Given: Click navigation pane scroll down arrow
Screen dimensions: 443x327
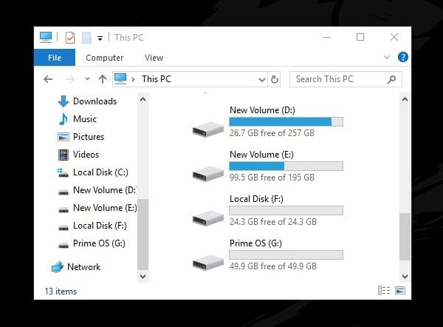Looking at the screenshot, I should (x=143, y=276).
